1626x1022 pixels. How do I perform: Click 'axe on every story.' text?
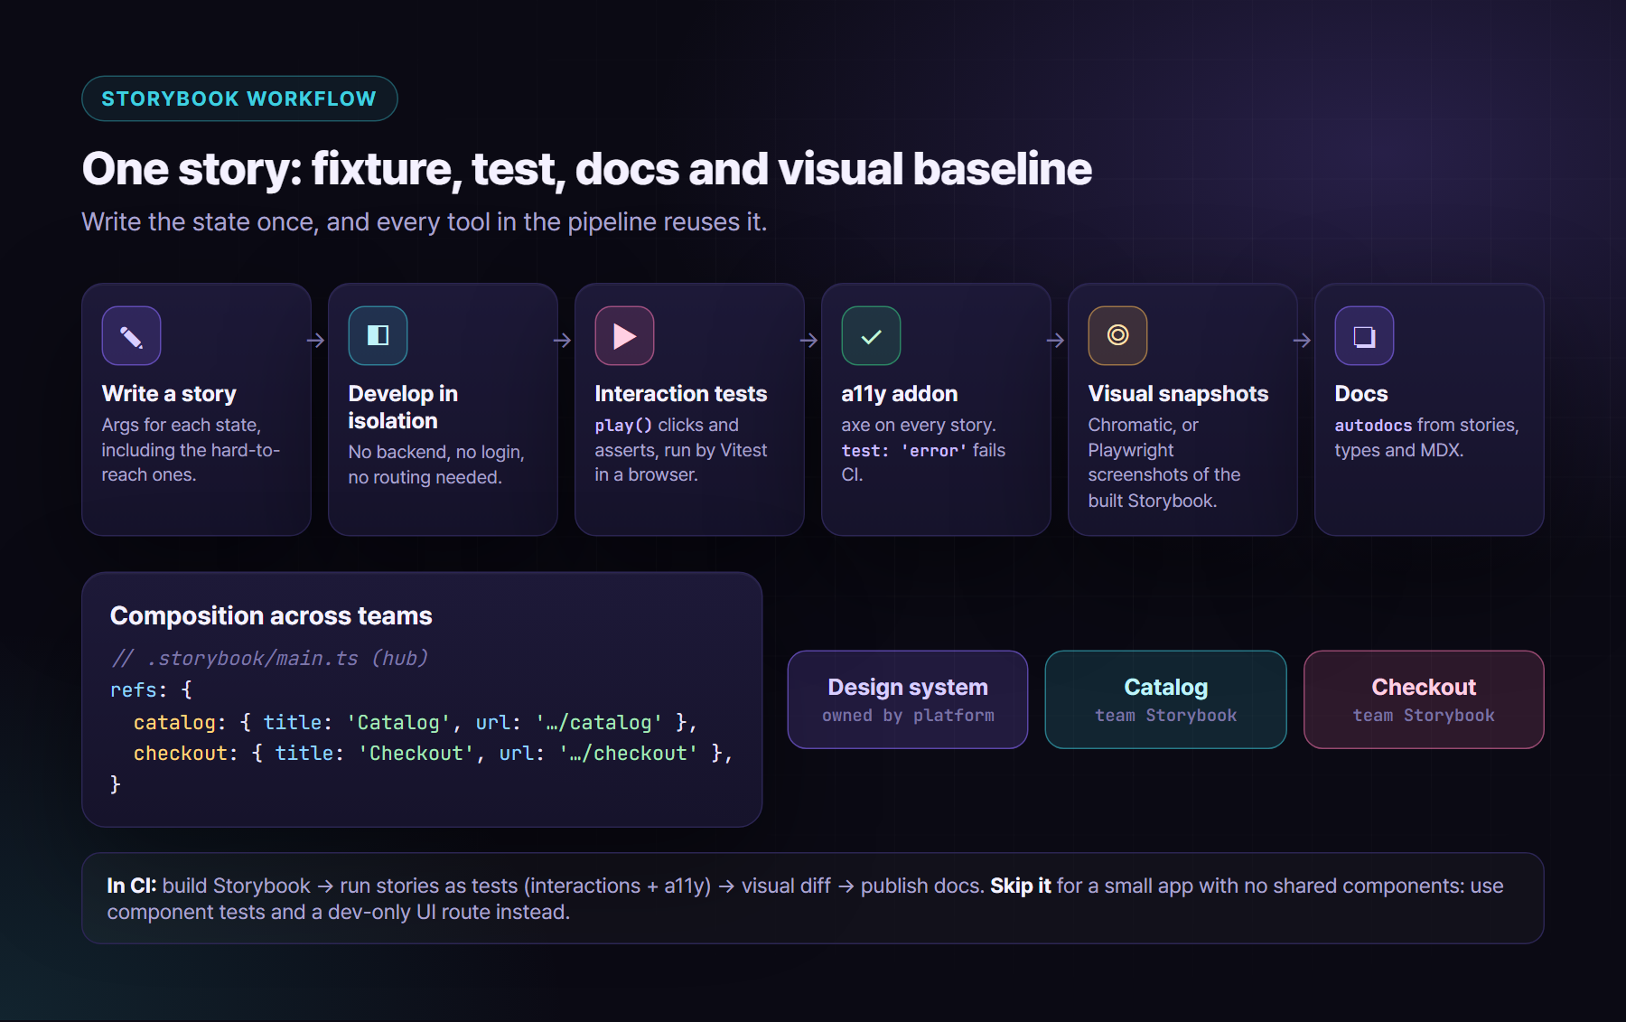point(919,426)
